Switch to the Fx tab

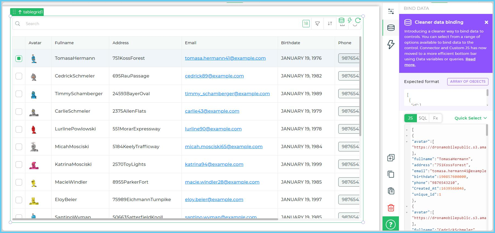point(435,118)
